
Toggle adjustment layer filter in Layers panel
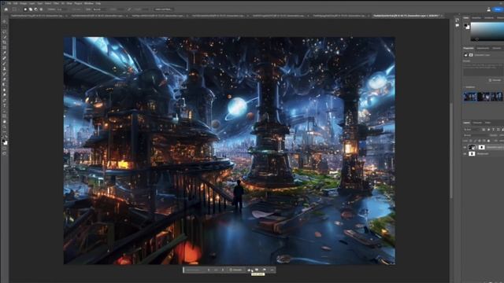[488, 130]
